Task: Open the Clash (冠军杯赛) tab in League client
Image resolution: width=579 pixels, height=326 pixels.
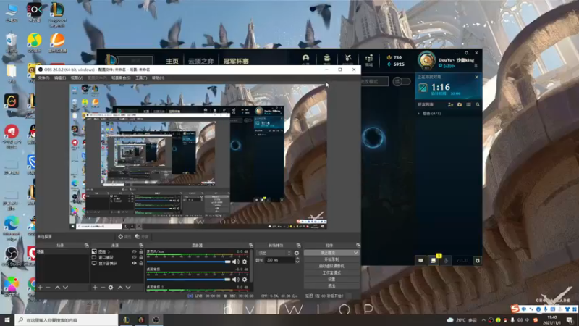Action: click(236, 61)
